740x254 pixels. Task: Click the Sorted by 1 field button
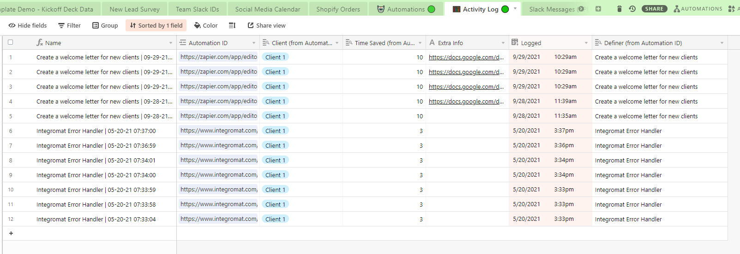(156, 25)
